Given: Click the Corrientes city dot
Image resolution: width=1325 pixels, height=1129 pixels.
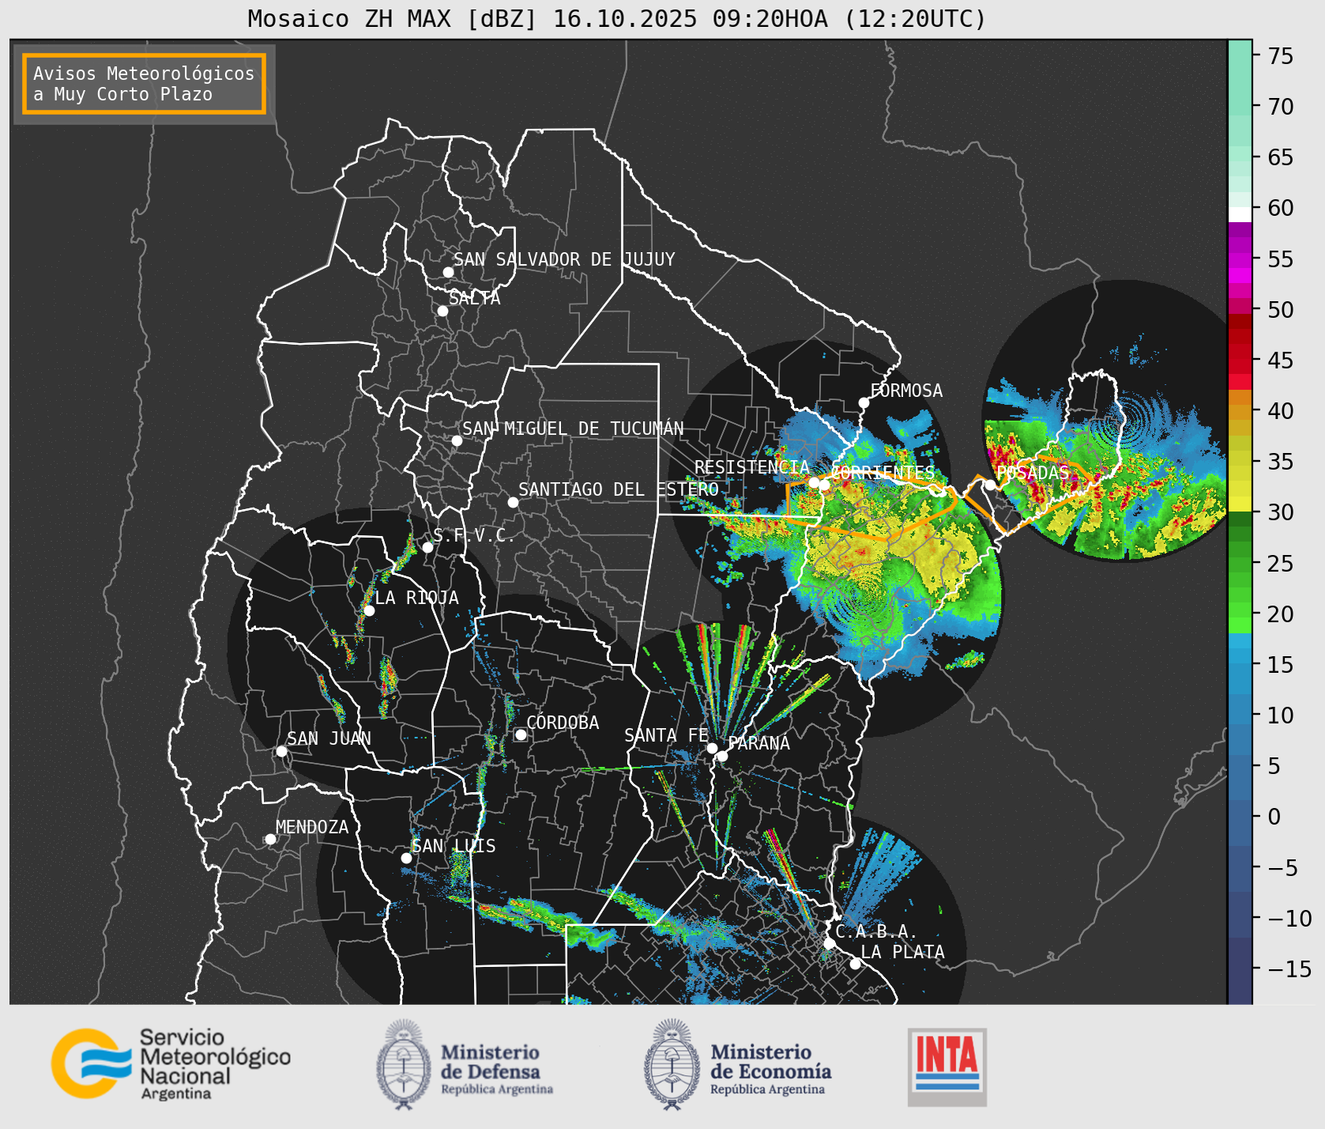Looking at the screenshot, I should click(x=824, y=485).
